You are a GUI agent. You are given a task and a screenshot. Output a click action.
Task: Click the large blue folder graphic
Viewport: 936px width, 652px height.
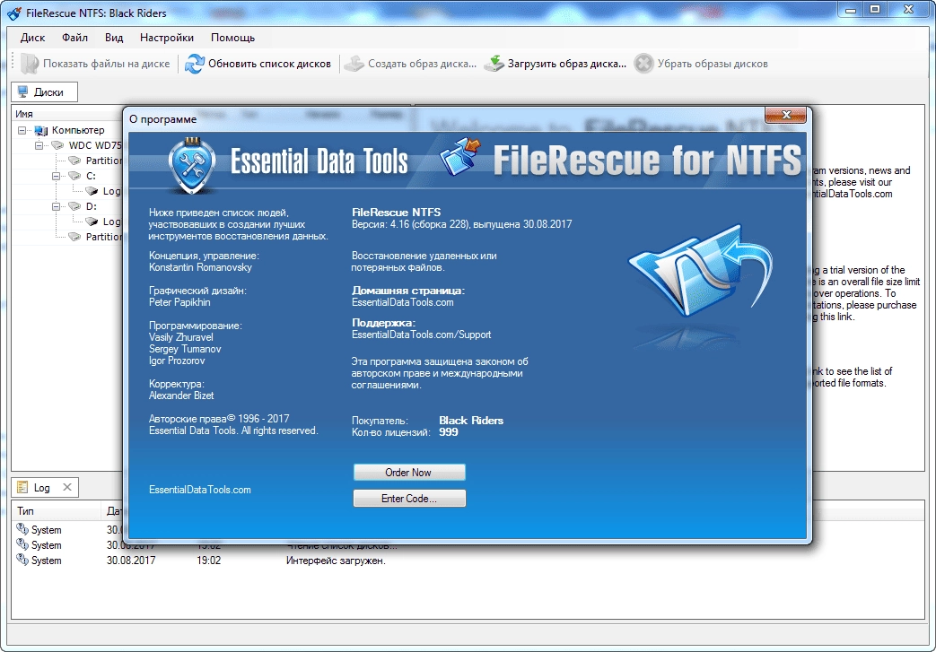(700, 270)
